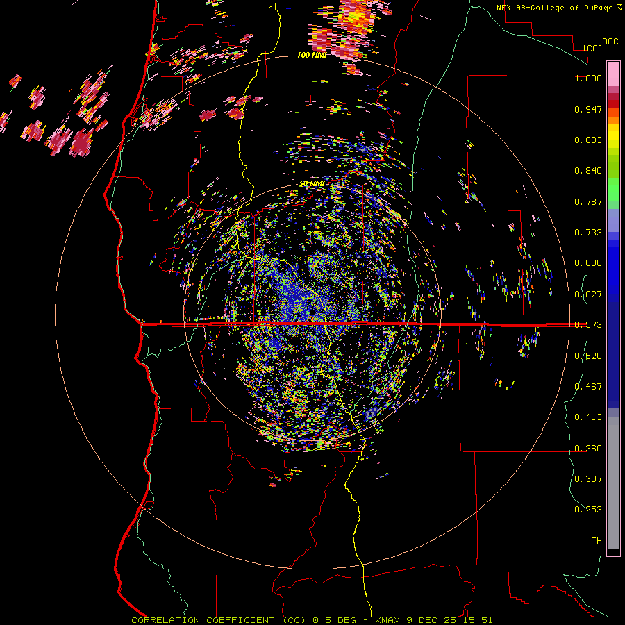Click the DCC label above the color scale
The image size is (625, 625).
610,42
